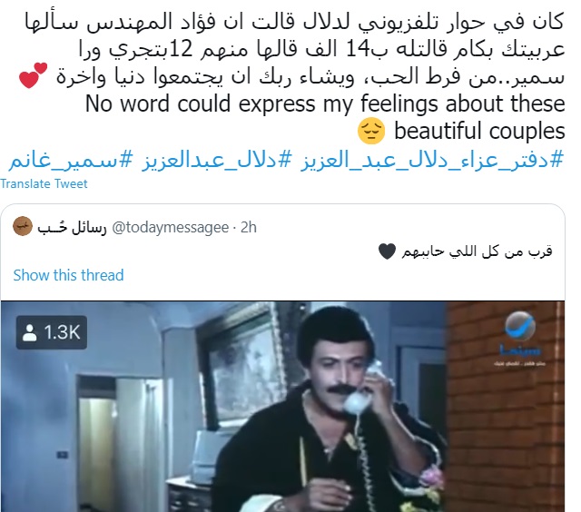Play the embedded video thumbnail
This screenshot has height=512, width=581.
point(282,407)
